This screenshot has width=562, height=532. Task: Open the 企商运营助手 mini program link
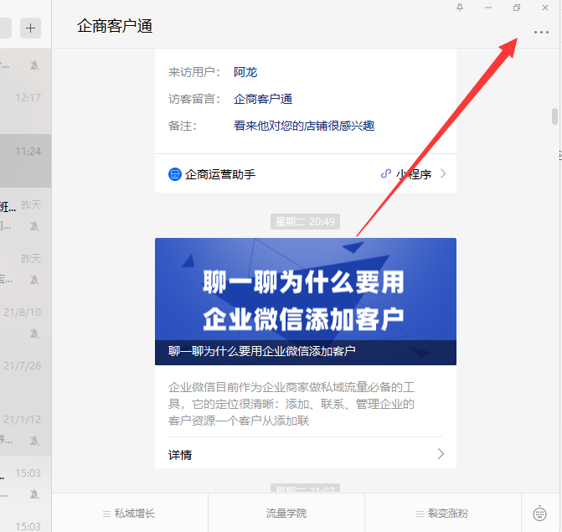(x=306, y=174)
